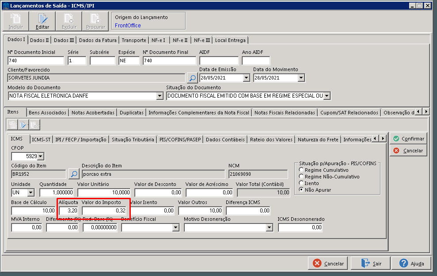Open the Duplicatas tab
Image resolution: width=437 pixels, height=276 pixels.
(x=132, y=113)
